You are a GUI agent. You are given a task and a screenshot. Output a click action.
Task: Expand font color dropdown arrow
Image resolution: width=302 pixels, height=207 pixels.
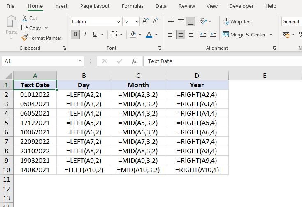(x=156, y=35)
